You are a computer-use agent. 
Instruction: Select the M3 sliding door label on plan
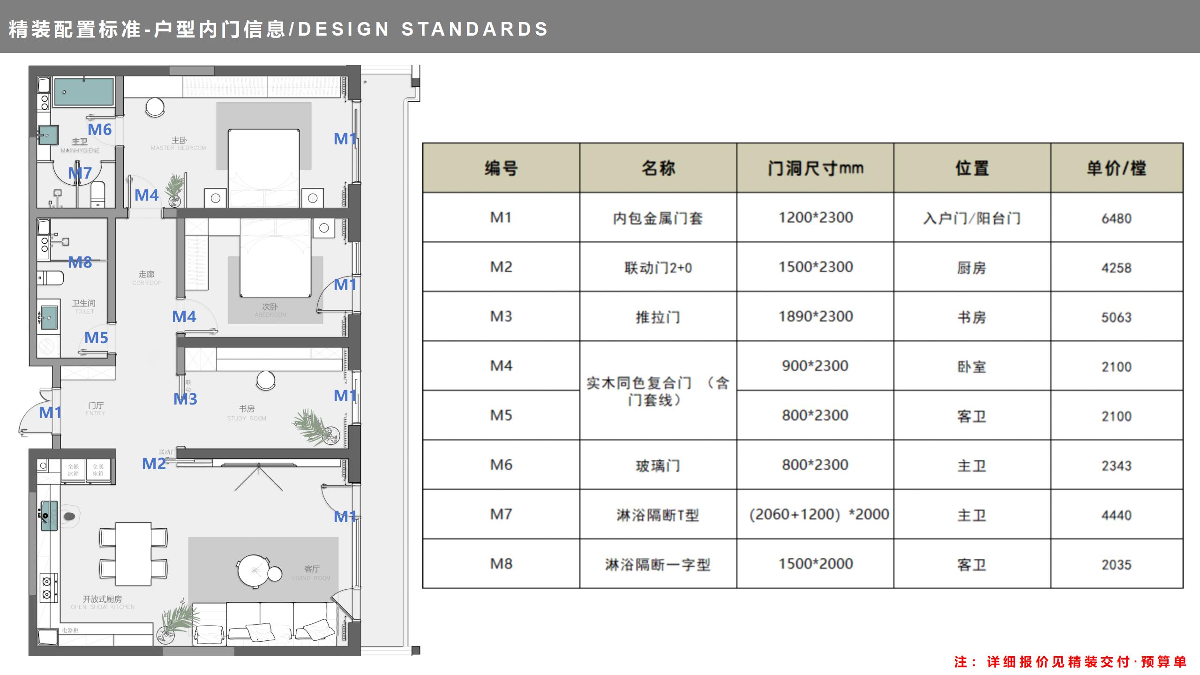pos(185,399)
